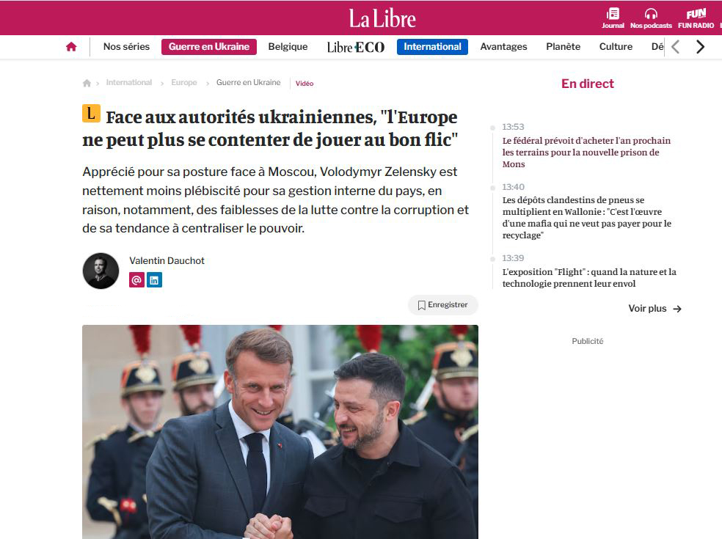Click the La Libre logo
Viewport: 722px width, 539px height.
(382, 18)
